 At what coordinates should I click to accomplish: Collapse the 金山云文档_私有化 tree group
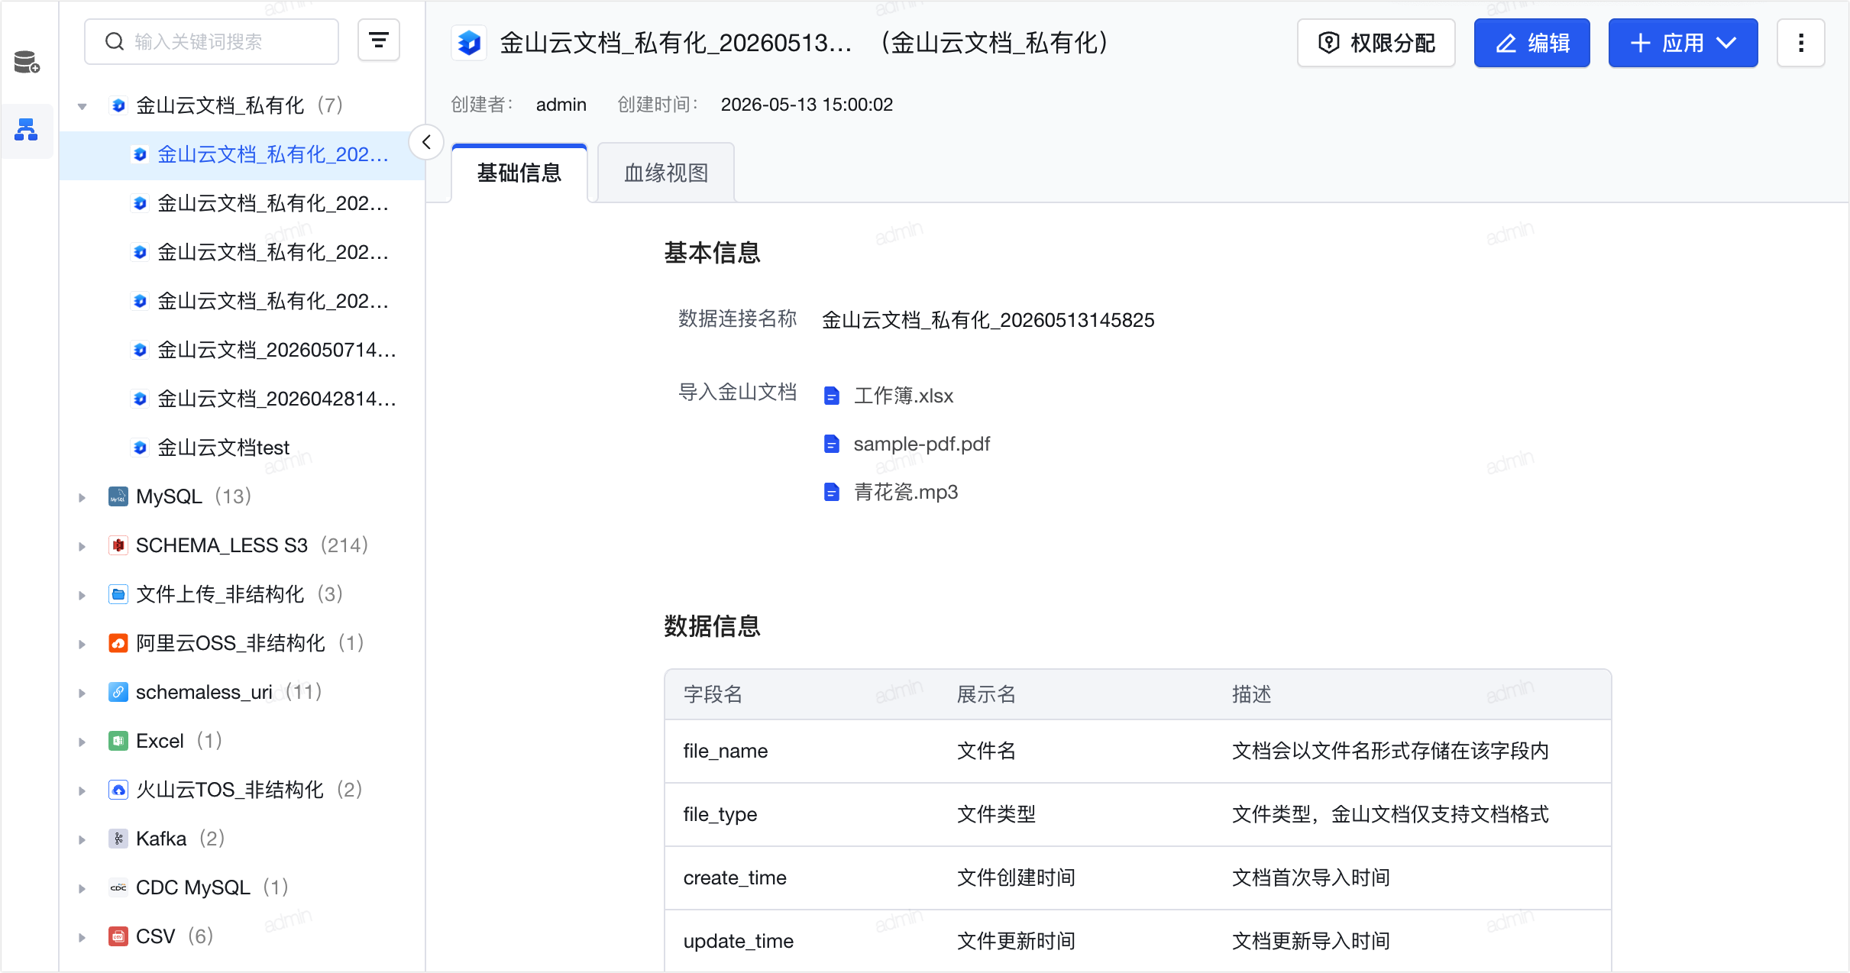click(x=82, y=106)
